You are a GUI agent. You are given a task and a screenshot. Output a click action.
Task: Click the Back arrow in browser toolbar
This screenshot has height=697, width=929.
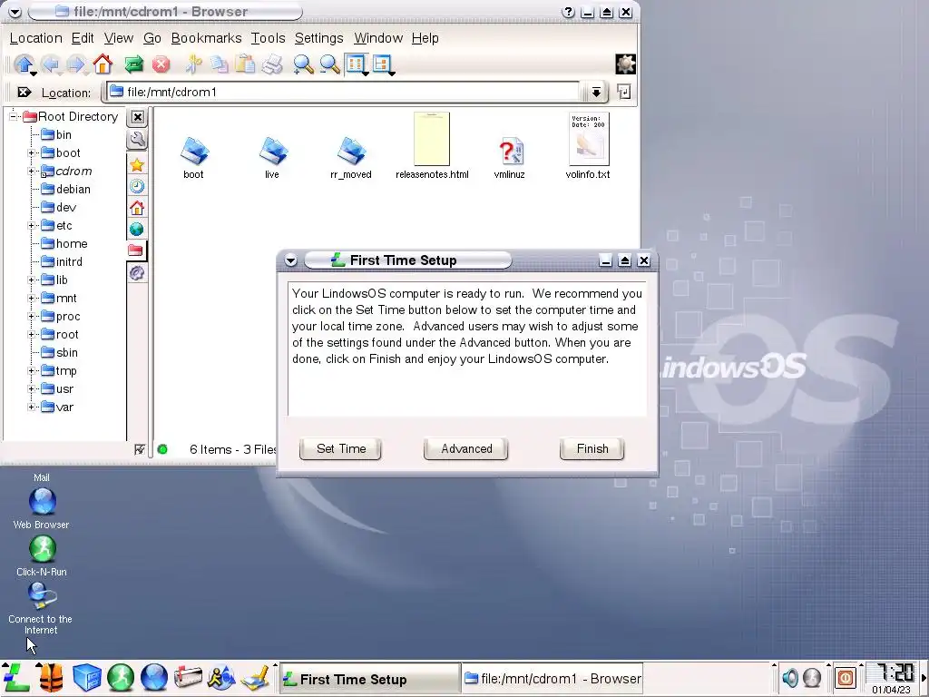(x=51, y=64)
